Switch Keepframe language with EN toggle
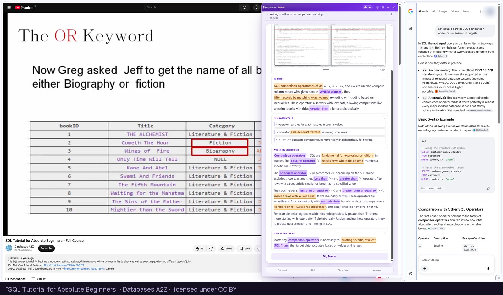This screenshot has width=503, height=295. 368,7
